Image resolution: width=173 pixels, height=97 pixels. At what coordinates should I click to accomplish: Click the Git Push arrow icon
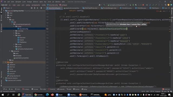pyautogui.click(x=156, y=5)
